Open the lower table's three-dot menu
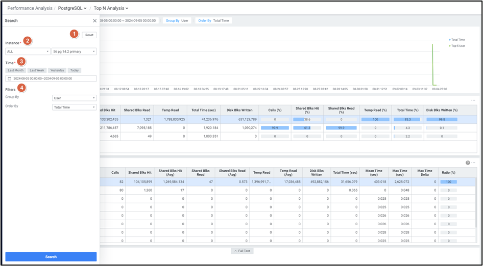The width and height of the screenshot is (483, 266). [x=473, y=163]
